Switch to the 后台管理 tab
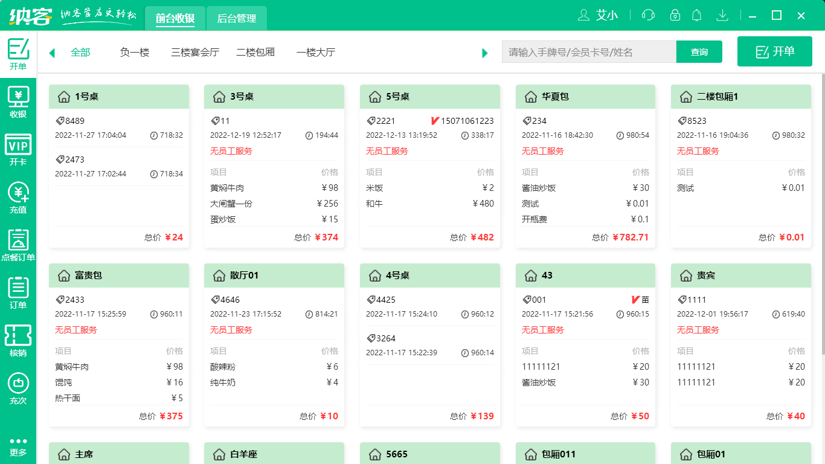 [x=236, y=18]
